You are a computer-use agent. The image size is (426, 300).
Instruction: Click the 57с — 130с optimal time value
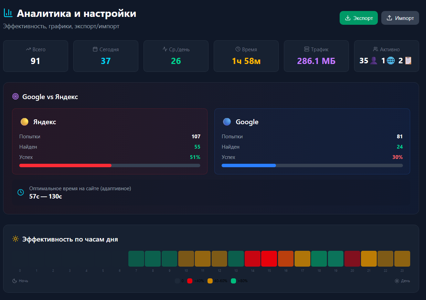click(x=45, y=196)
